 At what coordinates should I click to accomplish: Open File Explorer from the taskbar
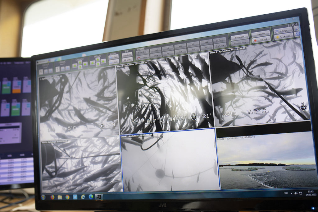(60, 197)
